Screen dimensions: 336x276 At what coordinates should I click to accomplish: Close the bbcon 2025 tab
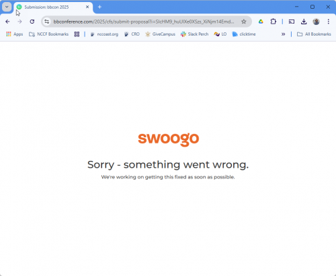(x=87, y=7)
